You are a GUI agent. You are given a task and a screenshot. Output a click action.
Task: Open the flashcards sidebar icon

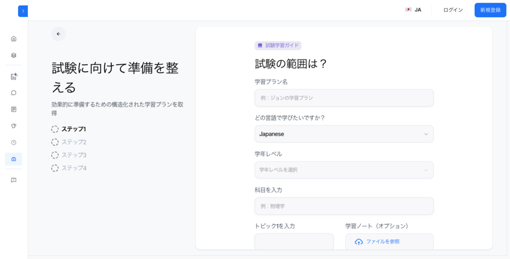(13, 126)
